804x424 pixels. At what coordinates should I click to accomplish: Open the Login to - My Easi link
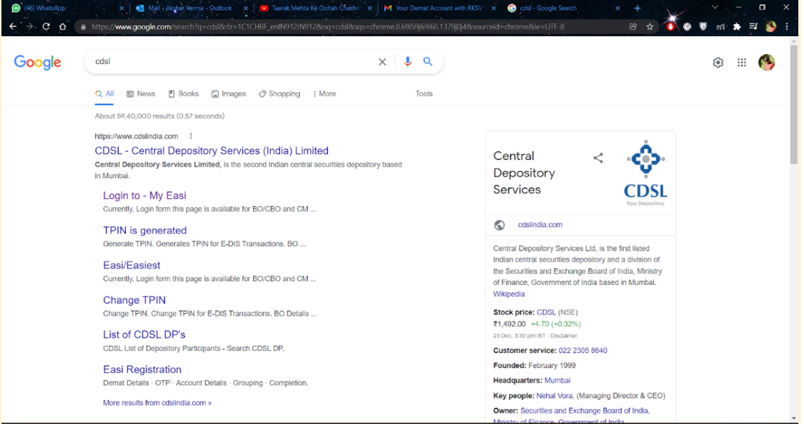[x=144, y=195]
